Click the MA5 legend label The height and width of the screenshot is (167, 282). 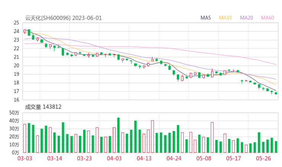click(x=205, y=18)
